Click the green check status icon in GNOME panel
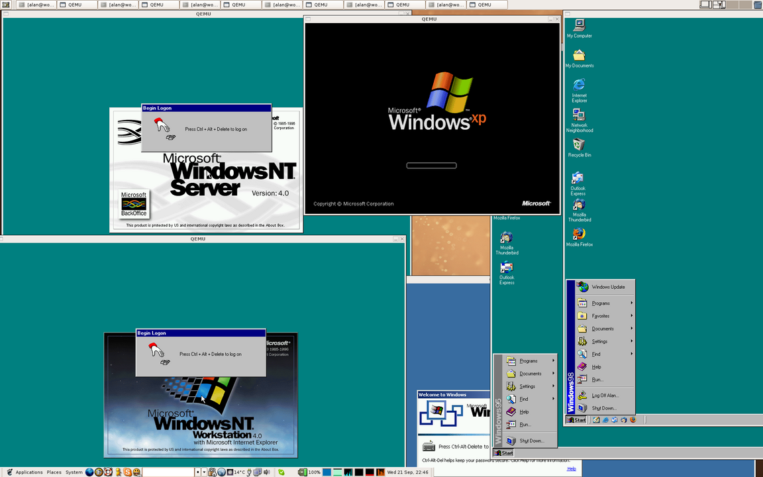 click(x=281, y=472)
